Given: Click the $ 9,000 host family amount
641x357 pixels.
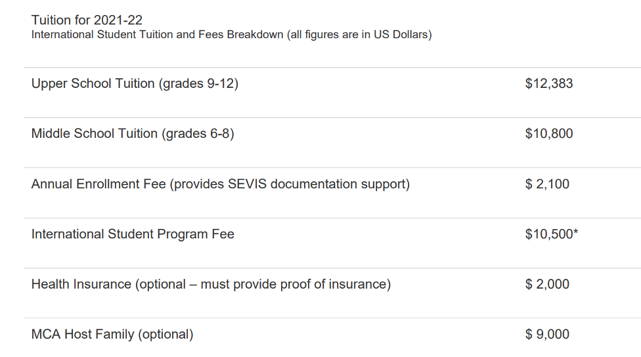Looking at the screenshot, I should pyautogui.click(x=547, y=335).
